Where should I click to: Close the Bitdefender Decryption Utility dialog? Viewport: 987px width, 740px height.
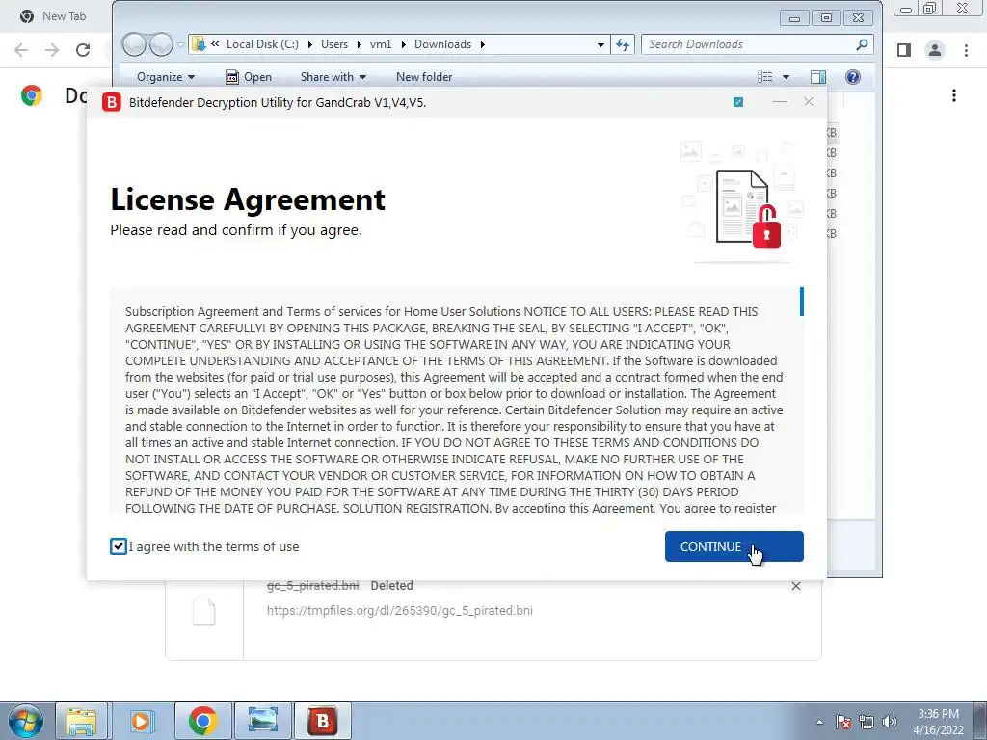click(x=809, y=102)
